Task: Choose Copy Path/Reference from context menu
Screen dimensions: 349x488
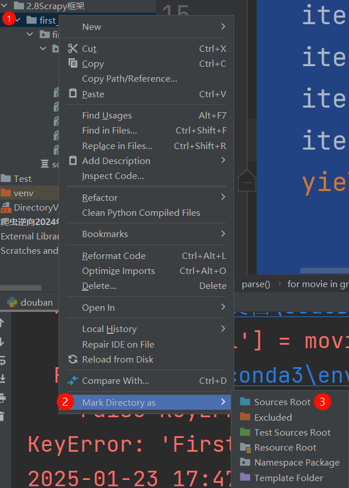Action: tap(129, 79)
